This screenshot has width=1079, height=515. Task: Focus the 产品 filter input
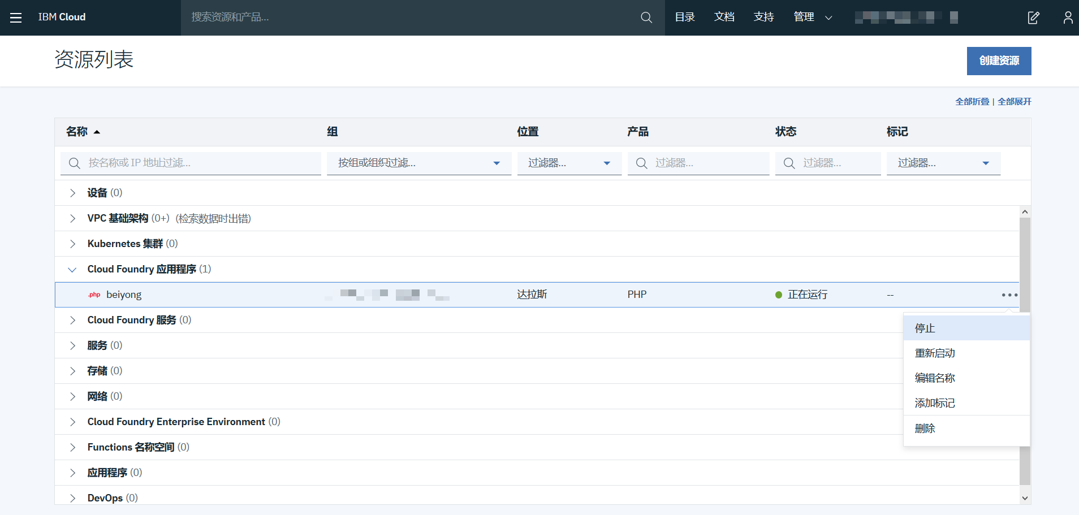point(698,163)
